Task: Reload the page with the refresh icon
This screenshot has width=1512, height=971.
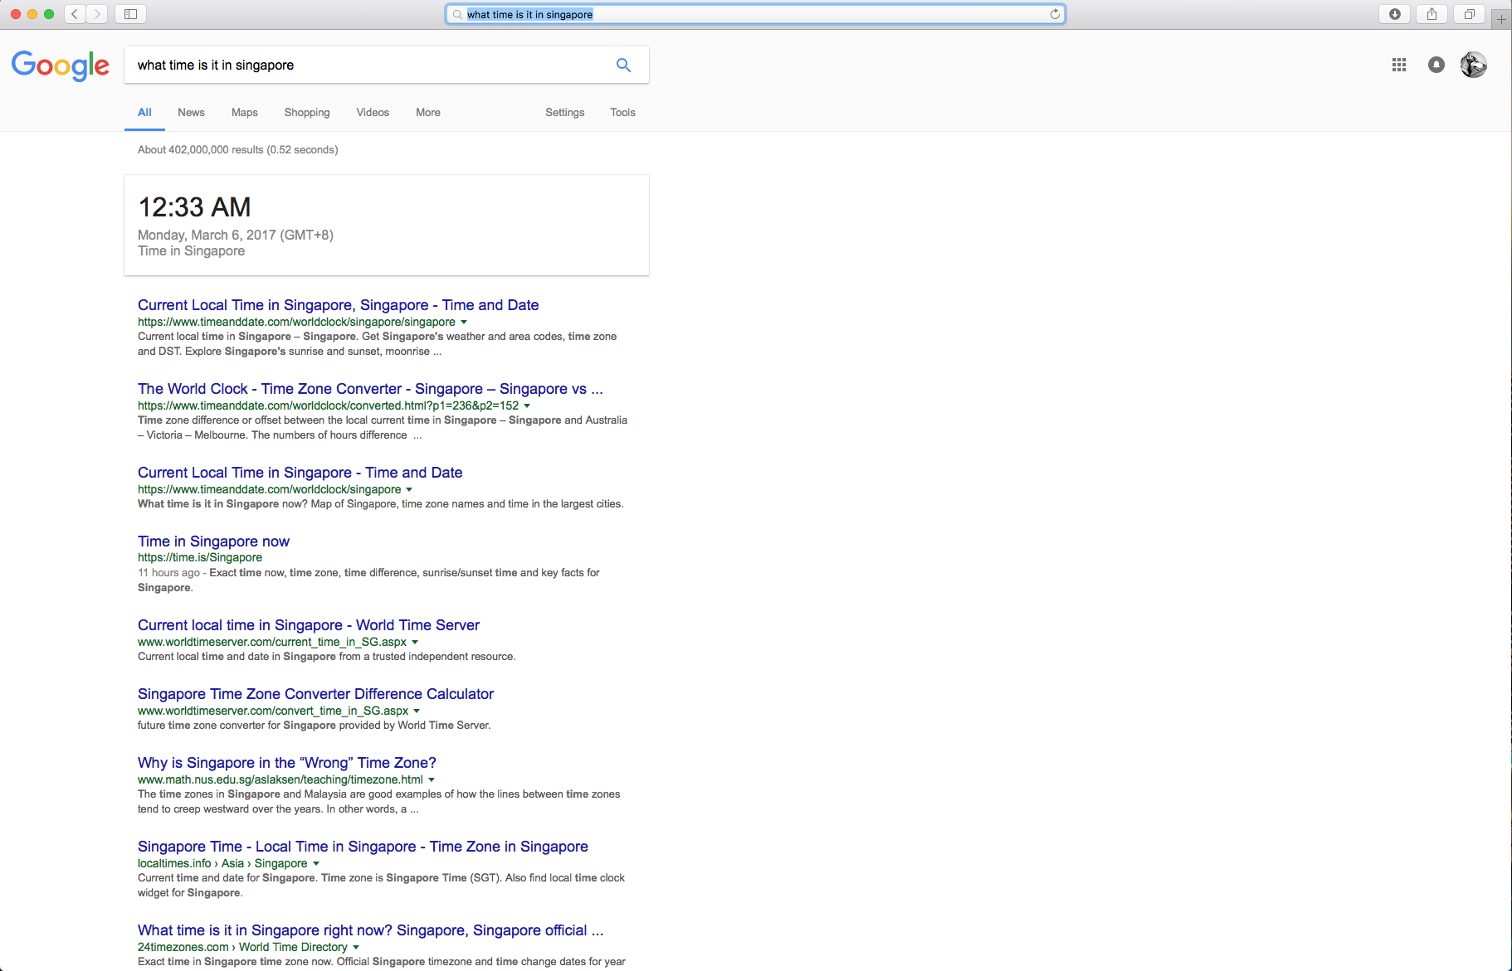Action: coord(1055,14)
